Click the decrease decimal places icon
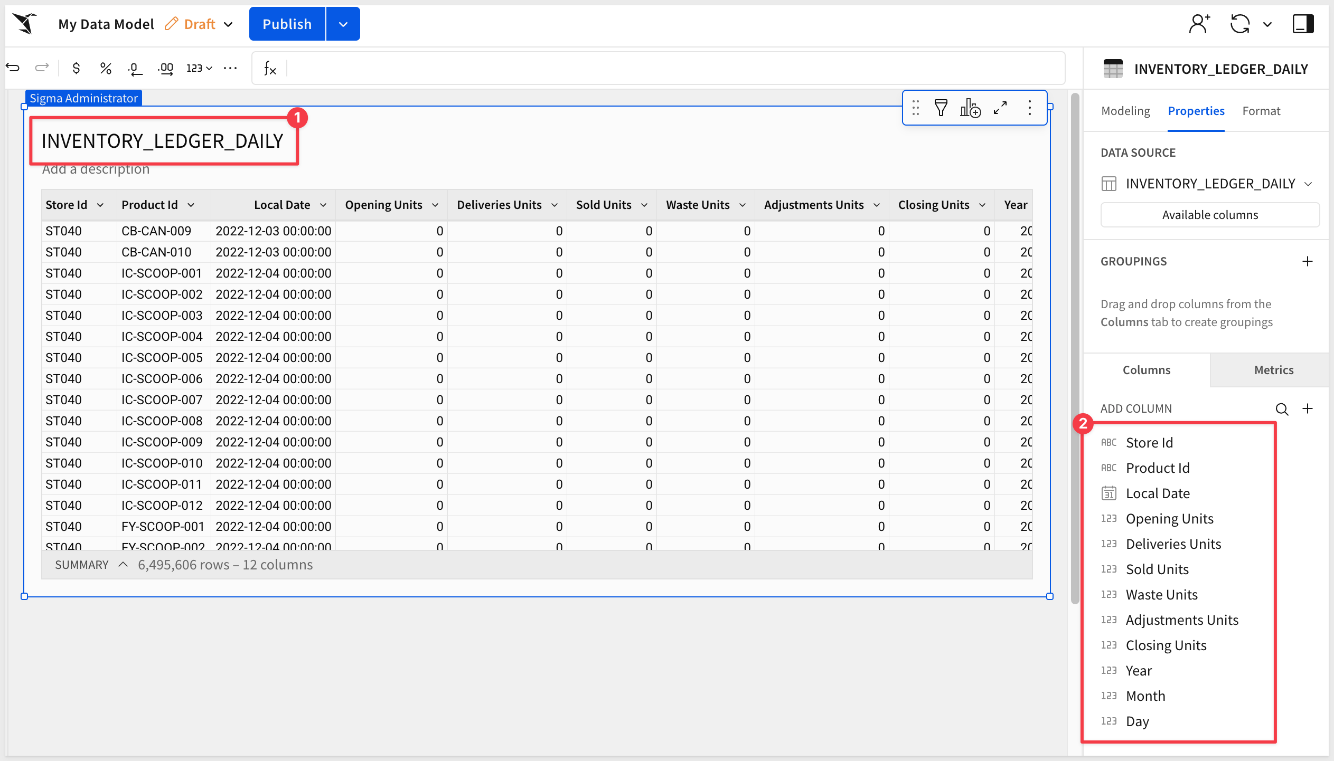The image size is (1334, 761). (x=135, y=69)
